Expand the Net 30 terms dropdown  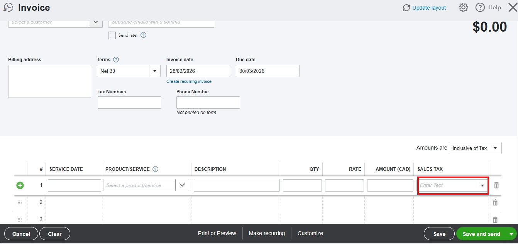pyautogui.click(x=154, y=71)
